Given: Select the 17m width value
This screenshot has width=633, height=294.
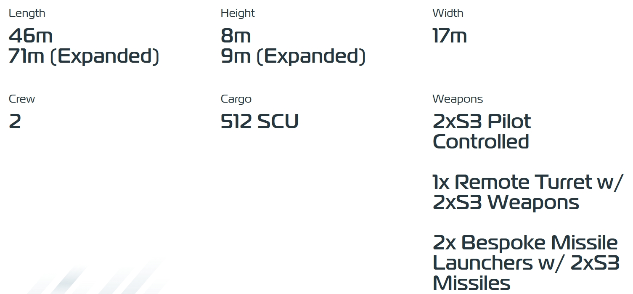Looking at the screenshot, I should click(449, 36).
